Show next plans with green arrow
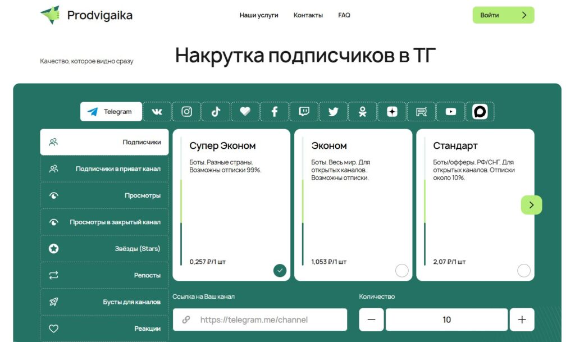This screenshot has width=575, height=342. 531,205
